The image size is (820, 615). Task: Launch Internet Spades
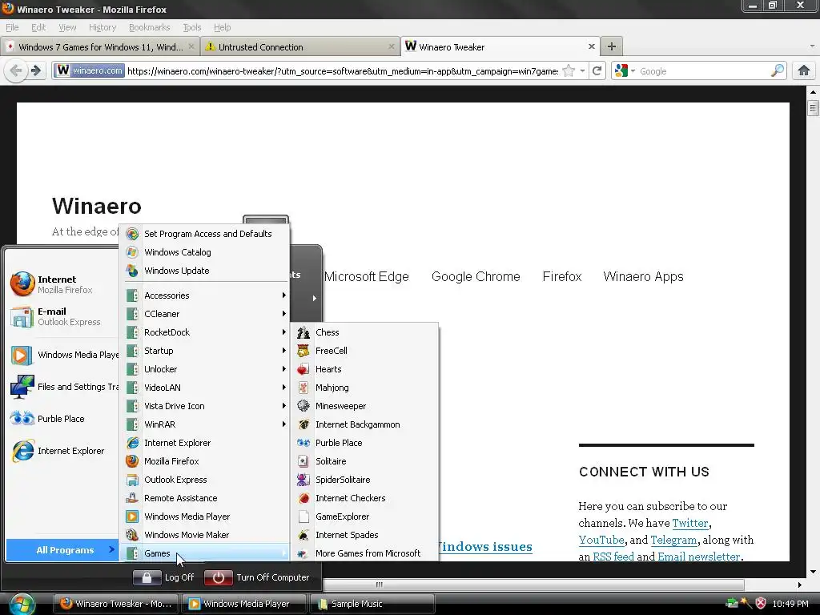[x=364, y=534]
